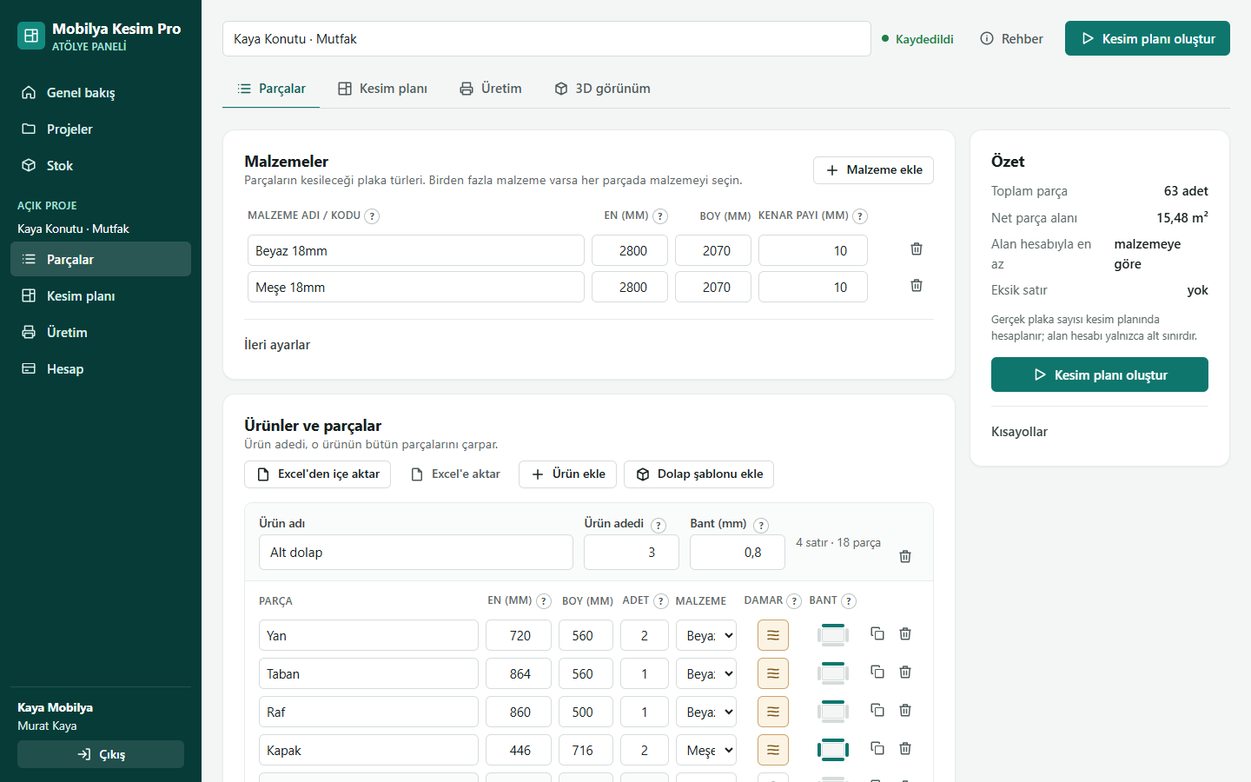Image resolution: width=1251 pixels, height=782 pixels.
Task: Log out with Çıkış button
Action: (101, 754)
